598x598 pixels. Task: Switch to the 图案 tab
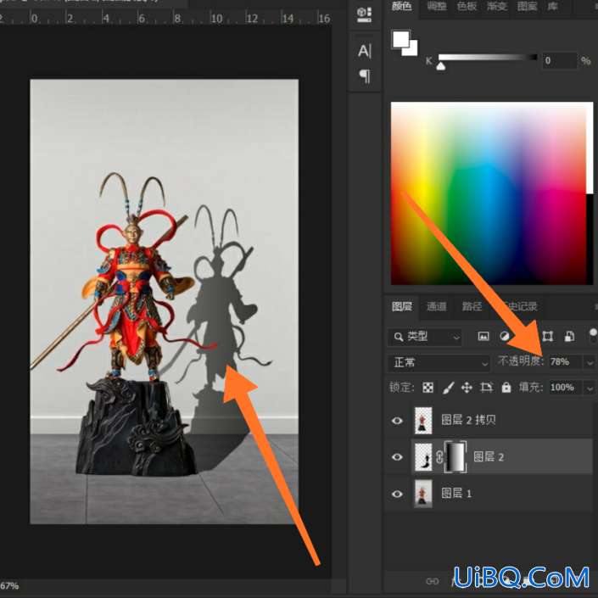click(527, 7)
